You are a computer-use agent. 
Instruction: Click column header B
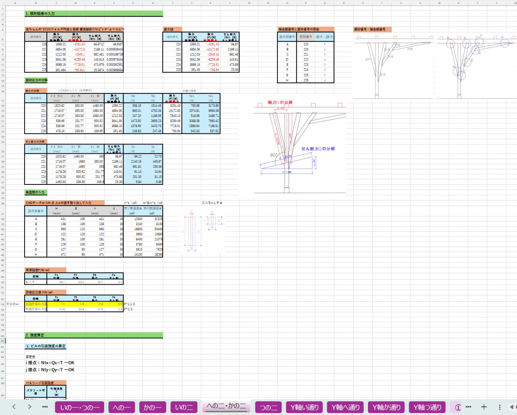click(x=36, y=3)
